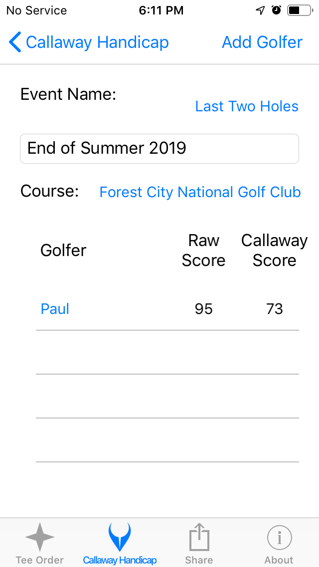
Task: Tap Add Golfer
Action: 262,42
